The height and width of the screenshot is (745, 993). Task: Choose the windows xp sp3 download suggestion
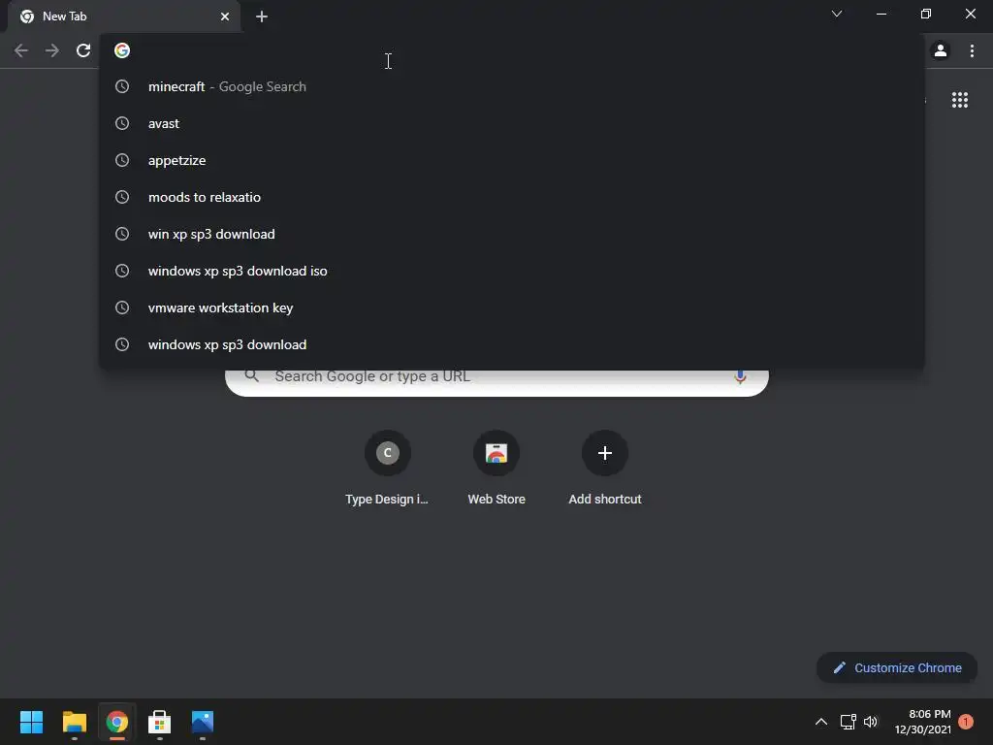(512, 344)
